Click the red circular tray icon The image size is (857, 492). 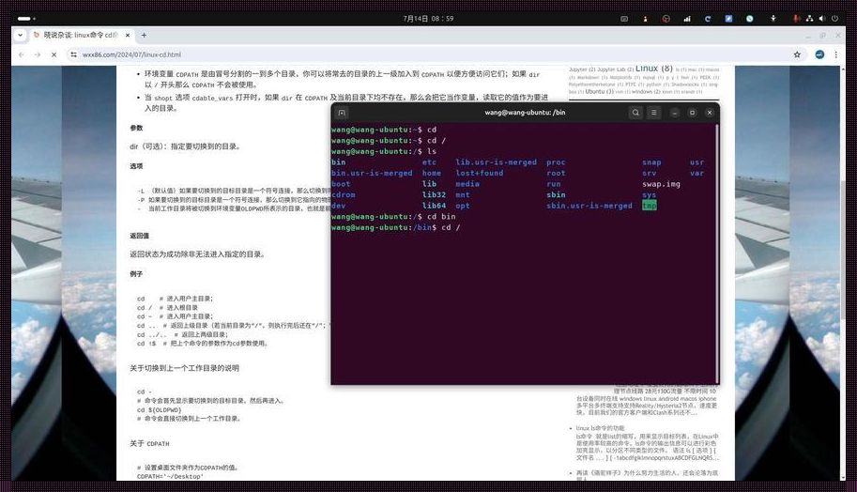pyautogui.click(x=666, y=19)
